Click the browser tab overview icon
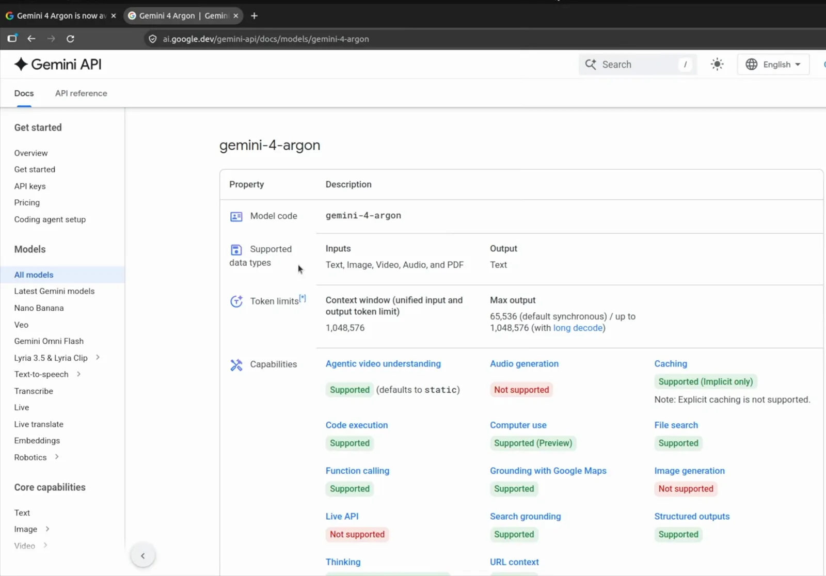Viewport: 826px width, 576px height. [x=12, y=38]
